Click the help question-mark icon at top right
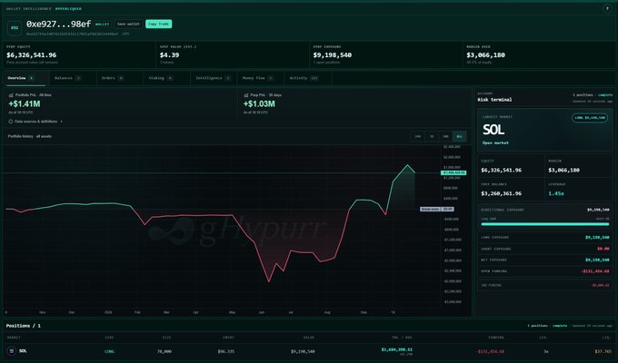The height and width of the screenshot is (363, 618). (607, 8)
